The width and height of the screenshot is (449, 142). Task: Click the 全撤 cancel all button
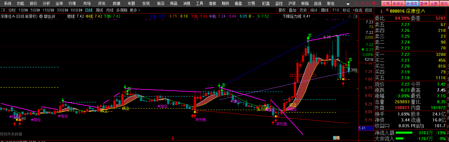pyautogui.click(x=434, y=4)
